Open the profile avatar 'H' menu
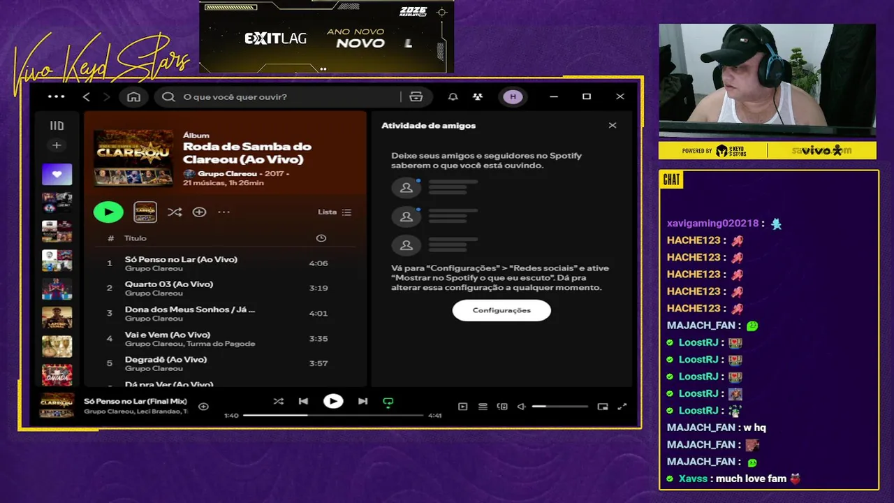Screen dimensions: 894x503 513,97
